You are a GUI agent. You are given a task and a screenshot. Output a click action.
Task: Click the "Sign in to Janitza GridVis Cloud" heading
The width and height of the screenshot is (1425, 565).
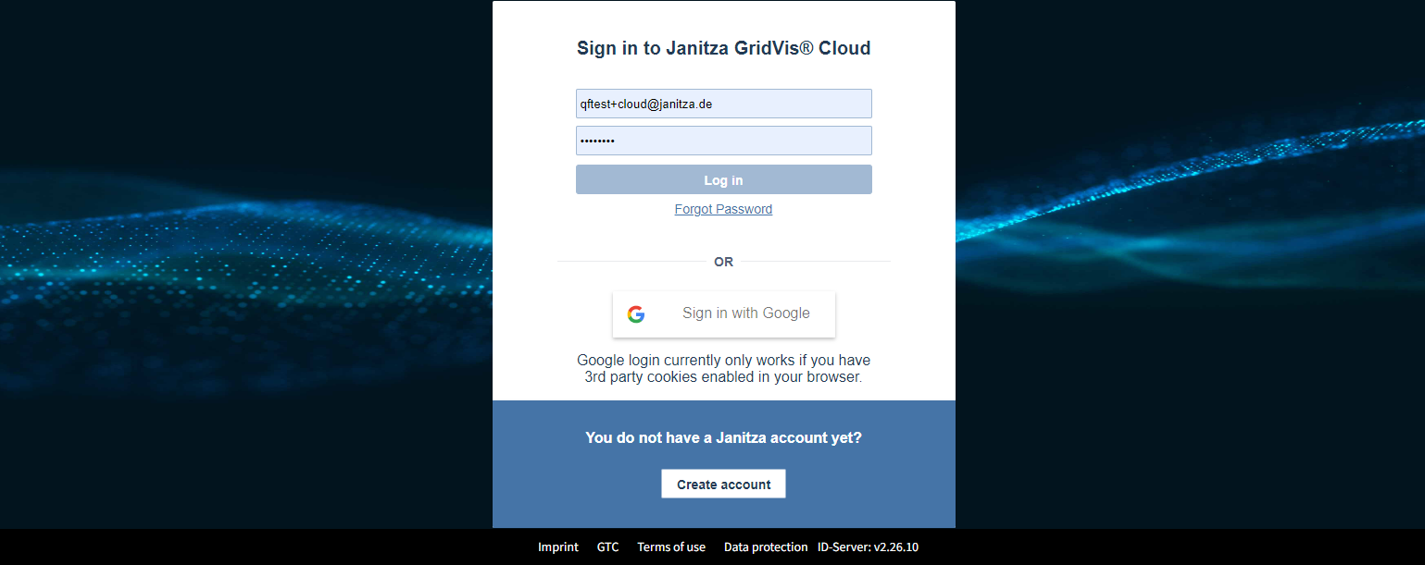723,48
